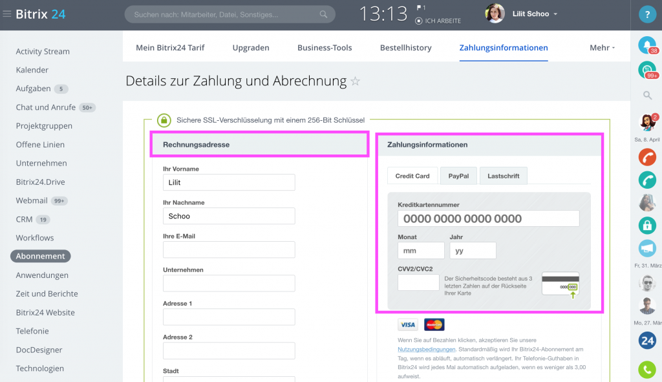Screen dimensions: 662x382
Task: Open the Bestellhistory tab
Action: pos(406,48)
